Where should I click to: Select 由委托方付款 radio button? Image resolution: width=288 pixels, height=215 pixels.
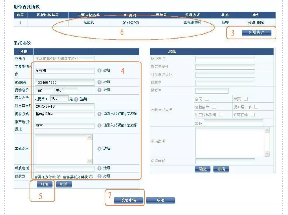(x=59, y=176)
